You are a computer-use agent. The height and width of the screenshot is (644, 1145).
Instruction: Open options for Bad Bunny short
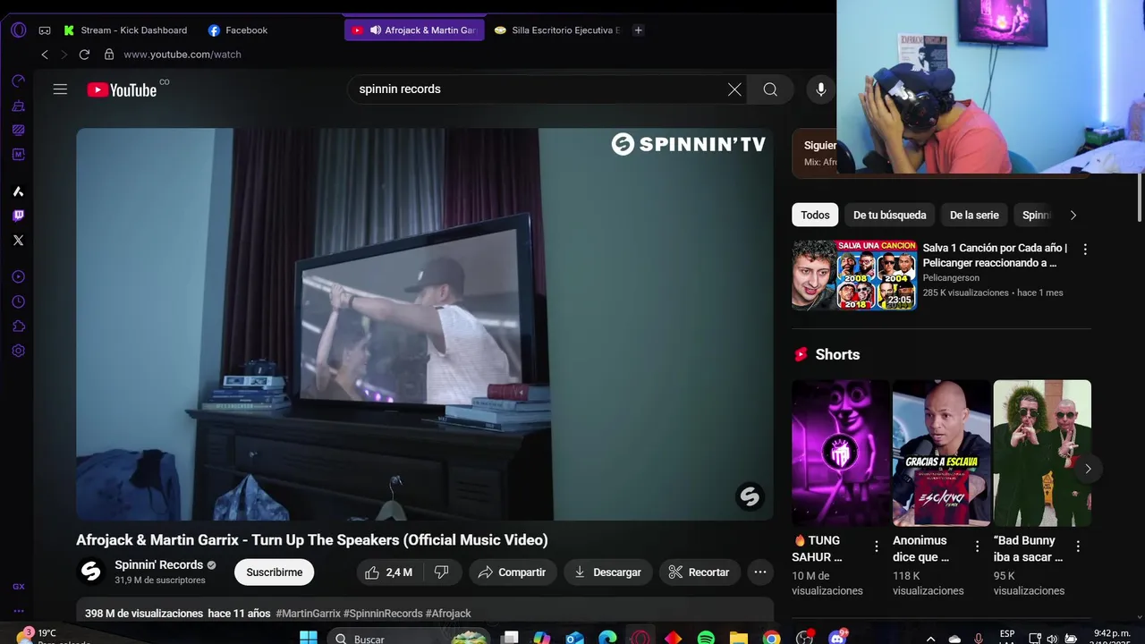(1078, 547)
